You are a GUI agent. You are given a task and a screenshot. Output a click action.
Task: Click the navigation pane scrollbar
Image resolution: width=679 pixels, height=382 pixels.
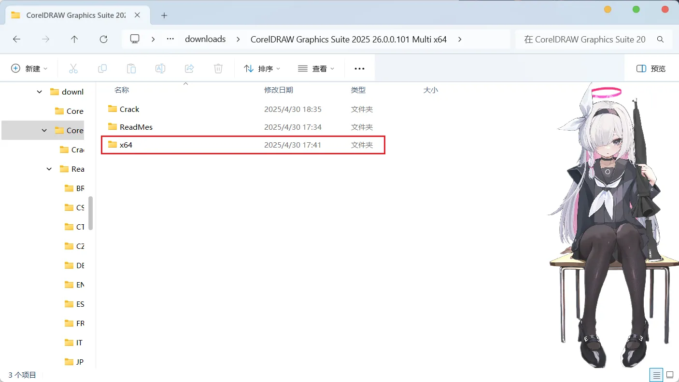pyautogui.click(x=90, y=213)
